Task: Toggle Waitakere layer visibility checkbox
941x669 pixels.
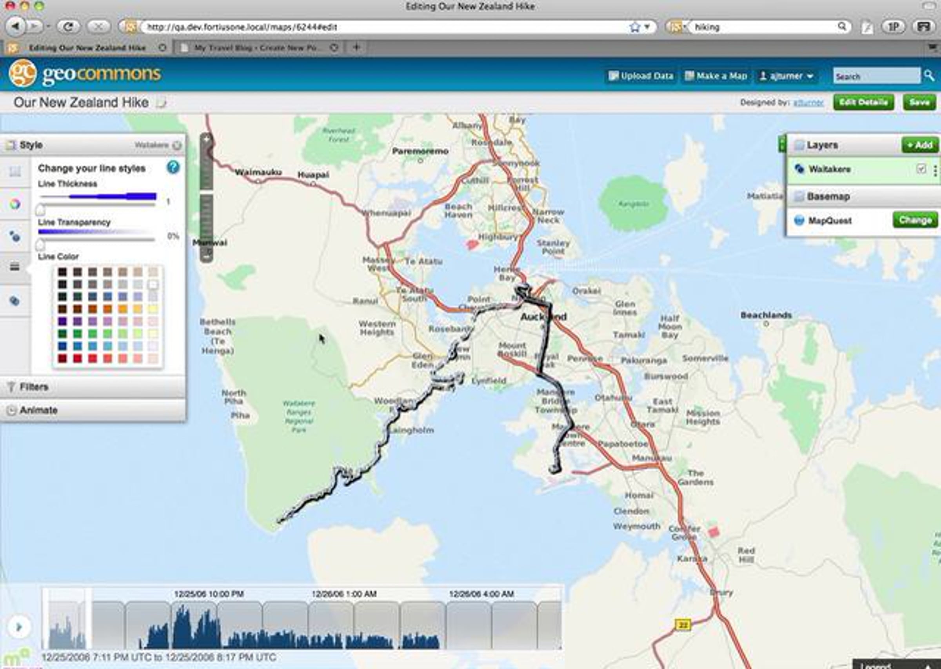Action: pos(921,169)
